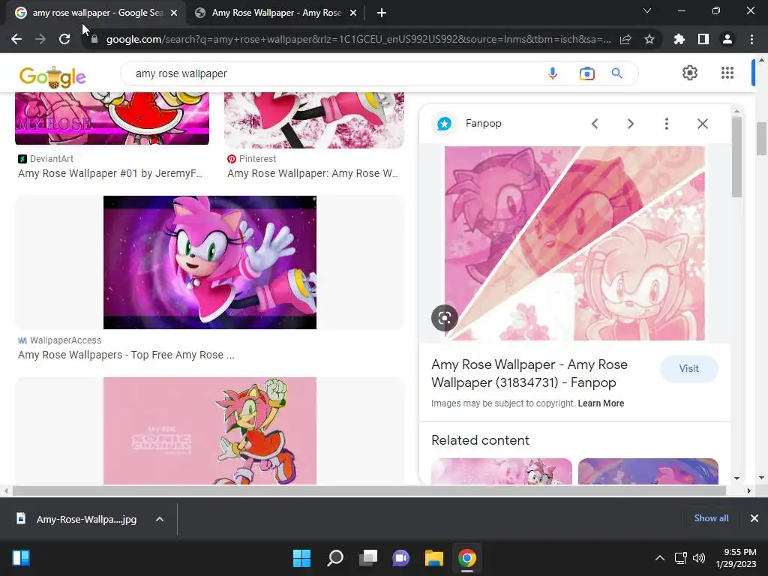
Task: Select the purple galaxy Amy Rose image
Action: pyautogui.click(x=210, y=262)
